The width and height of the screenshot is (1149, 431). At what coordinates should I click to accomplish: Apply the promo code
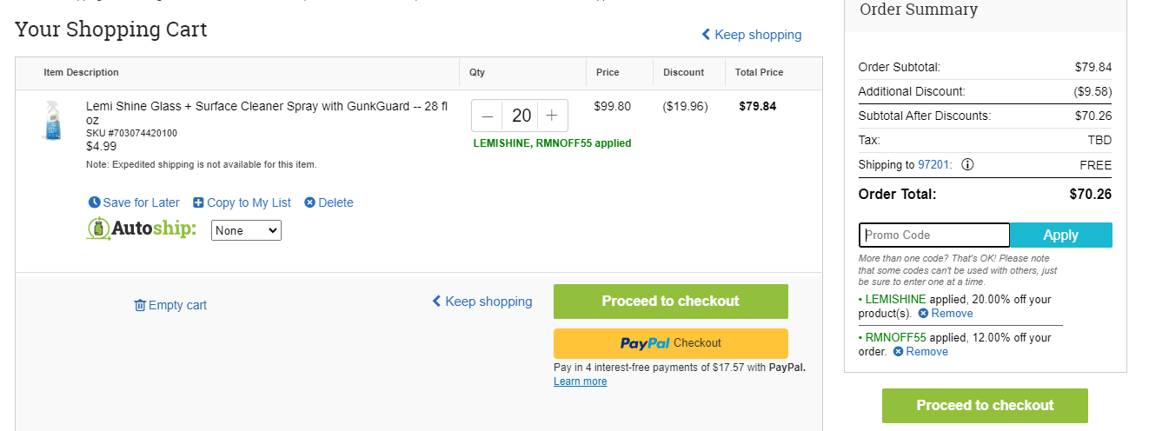[1061, 235]
